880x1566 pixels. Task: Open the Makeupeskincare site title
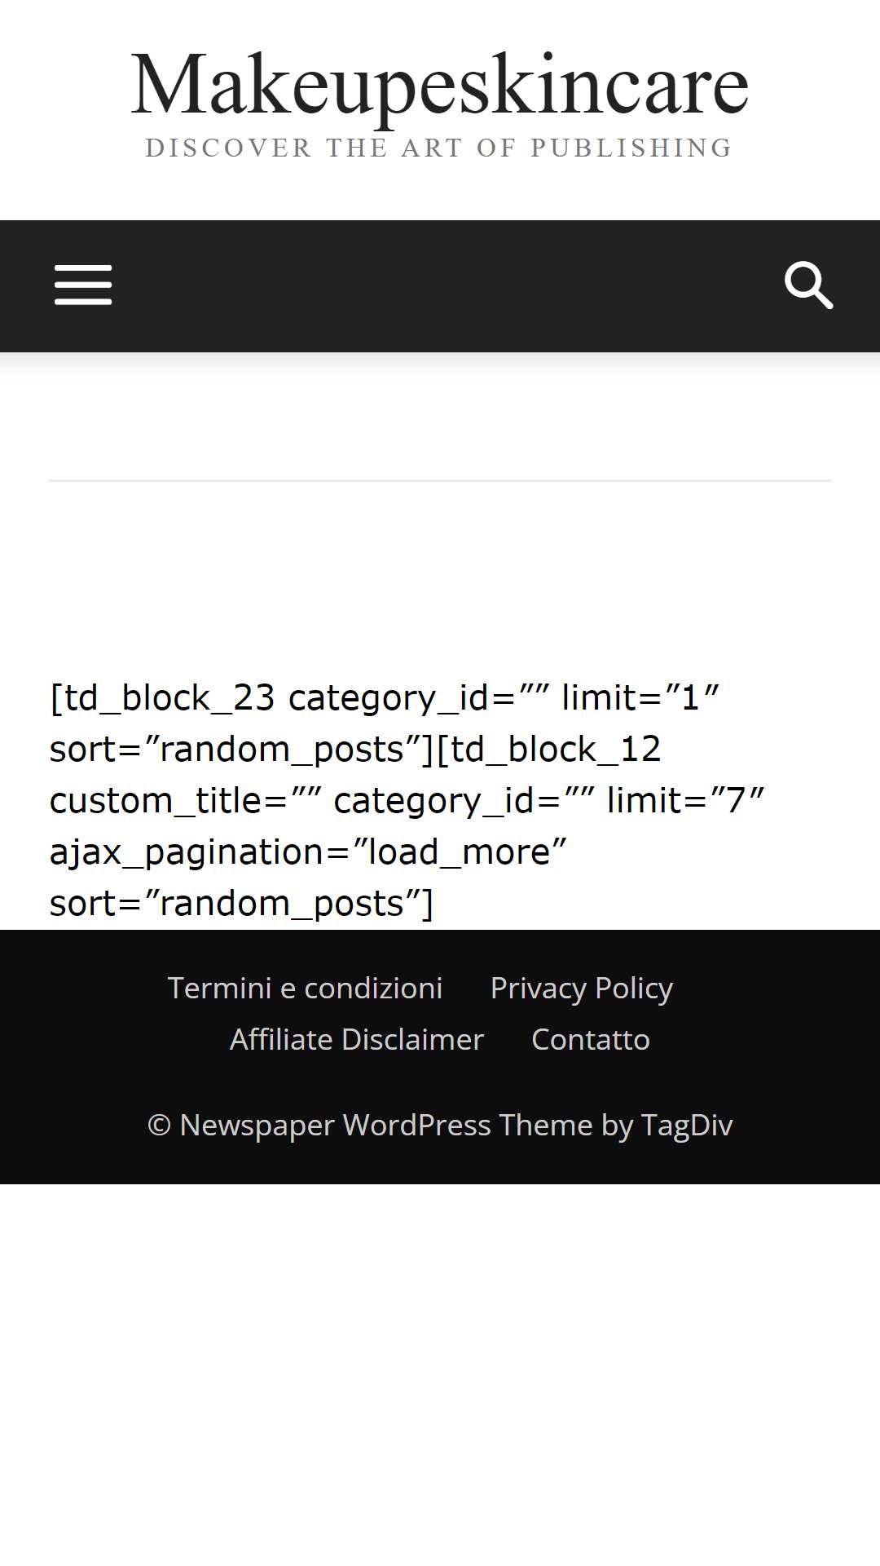tap(440, 85)
